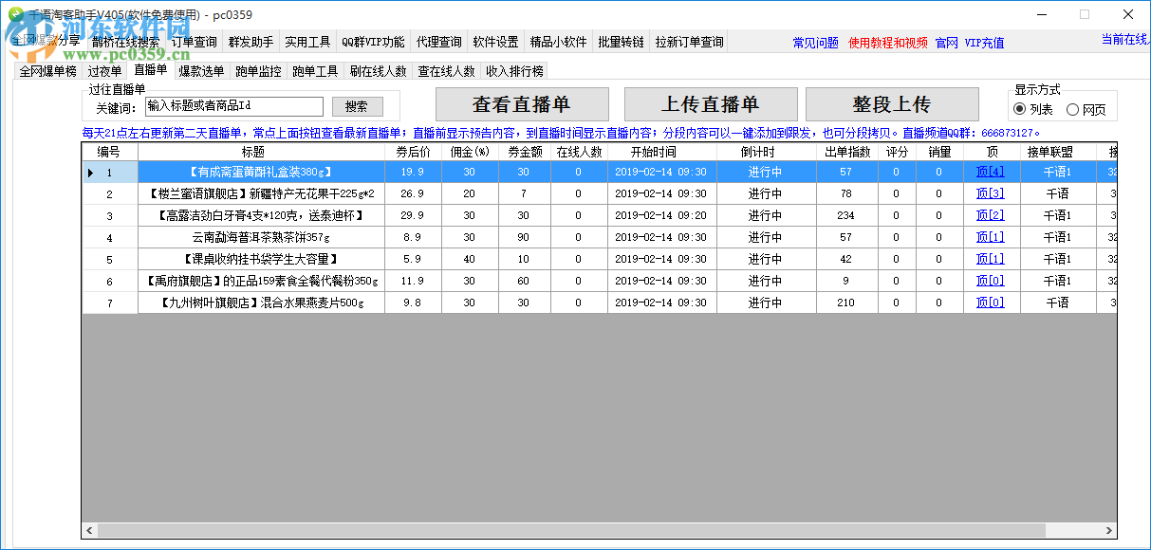Switch to the 过夜单 tab
The width and height of the screenshot is (1151, 550).
click(103, 70)
